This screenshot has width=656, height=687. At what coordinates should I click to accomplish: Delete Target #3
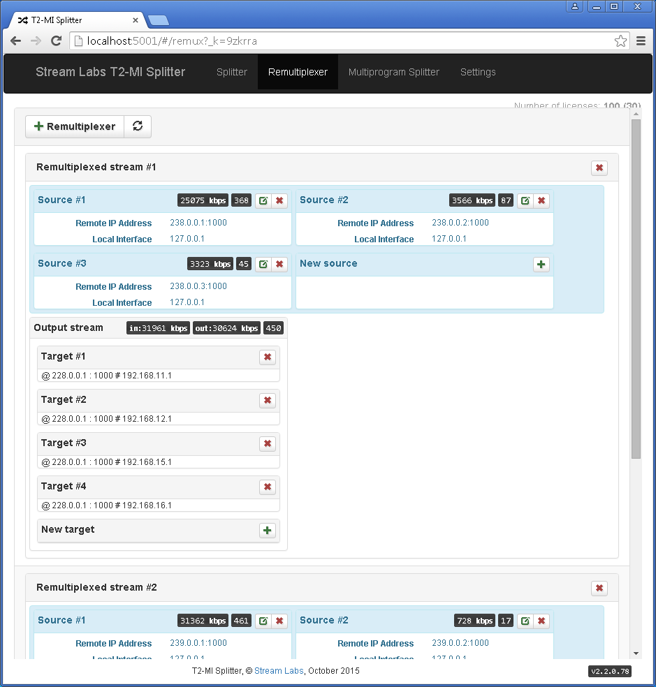pos(268,444)
